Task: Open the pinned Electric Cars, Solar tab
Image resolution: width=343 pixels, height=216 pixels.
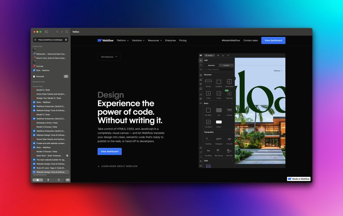Action: click(x=50, y=58)
